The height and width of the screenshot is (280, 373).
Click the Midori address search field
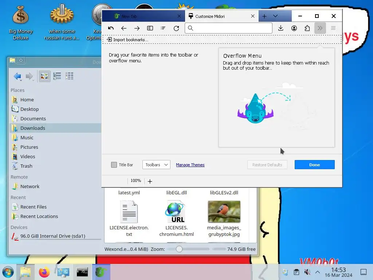tap(229, 28)
